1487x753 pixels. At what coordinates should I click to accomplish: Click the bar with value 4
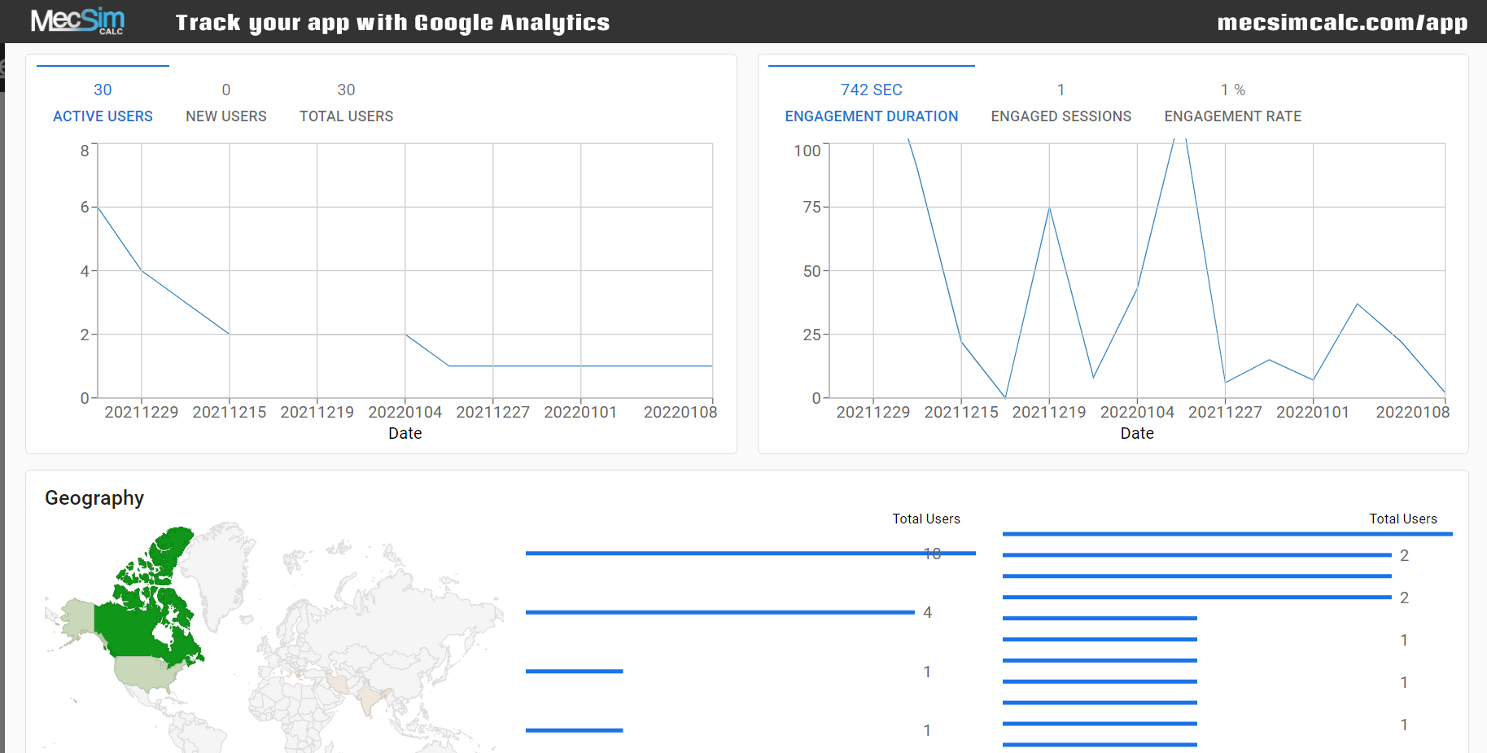coord(720,612)
